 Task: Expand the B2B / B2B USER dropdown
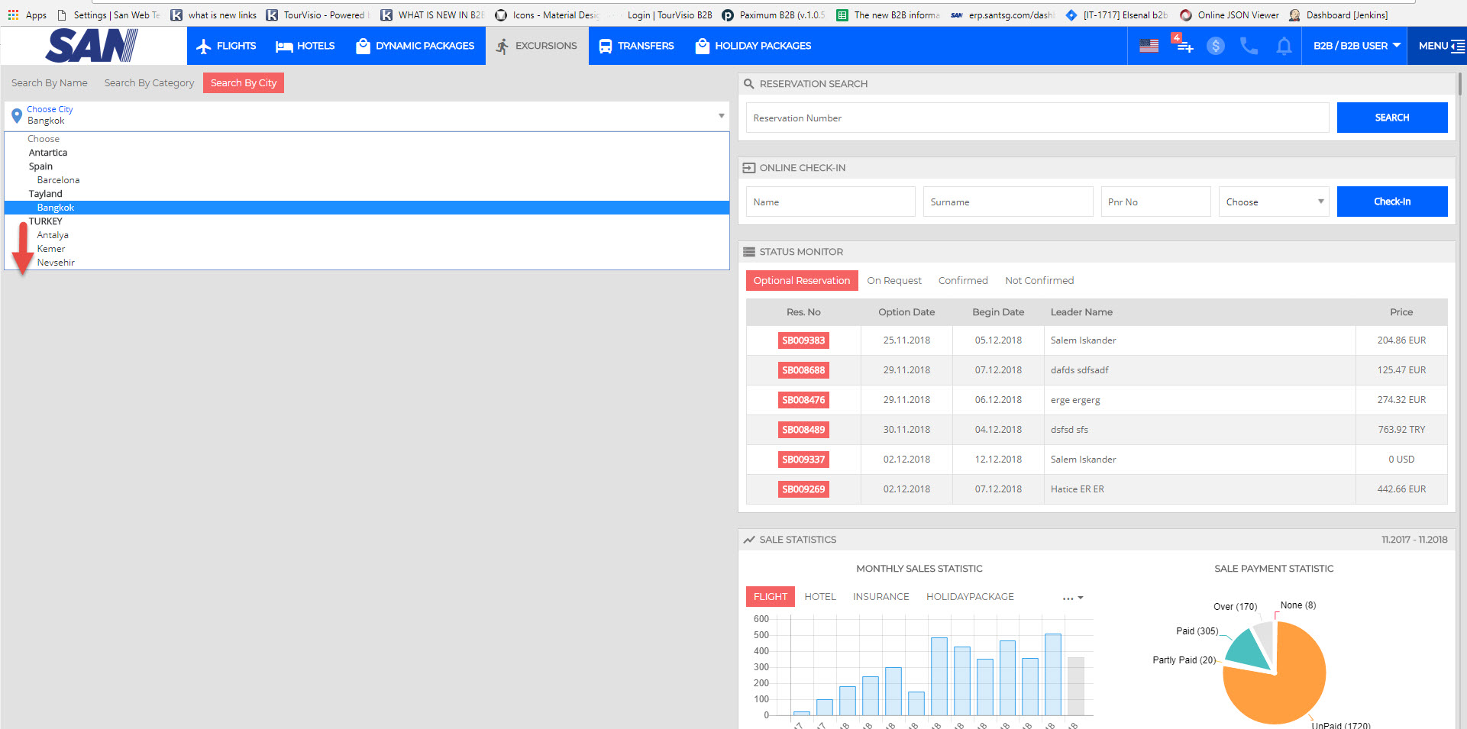point(1356,46)
